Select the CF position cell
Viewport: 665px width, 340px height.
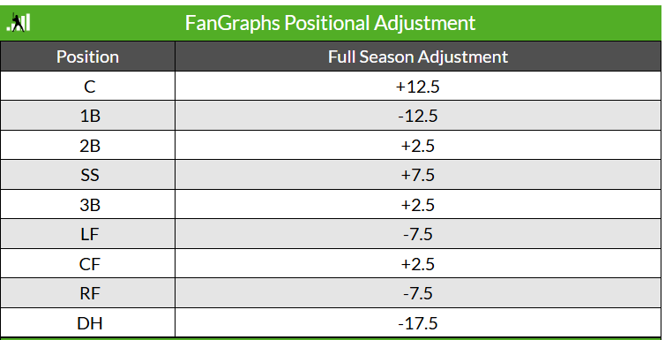88,263
